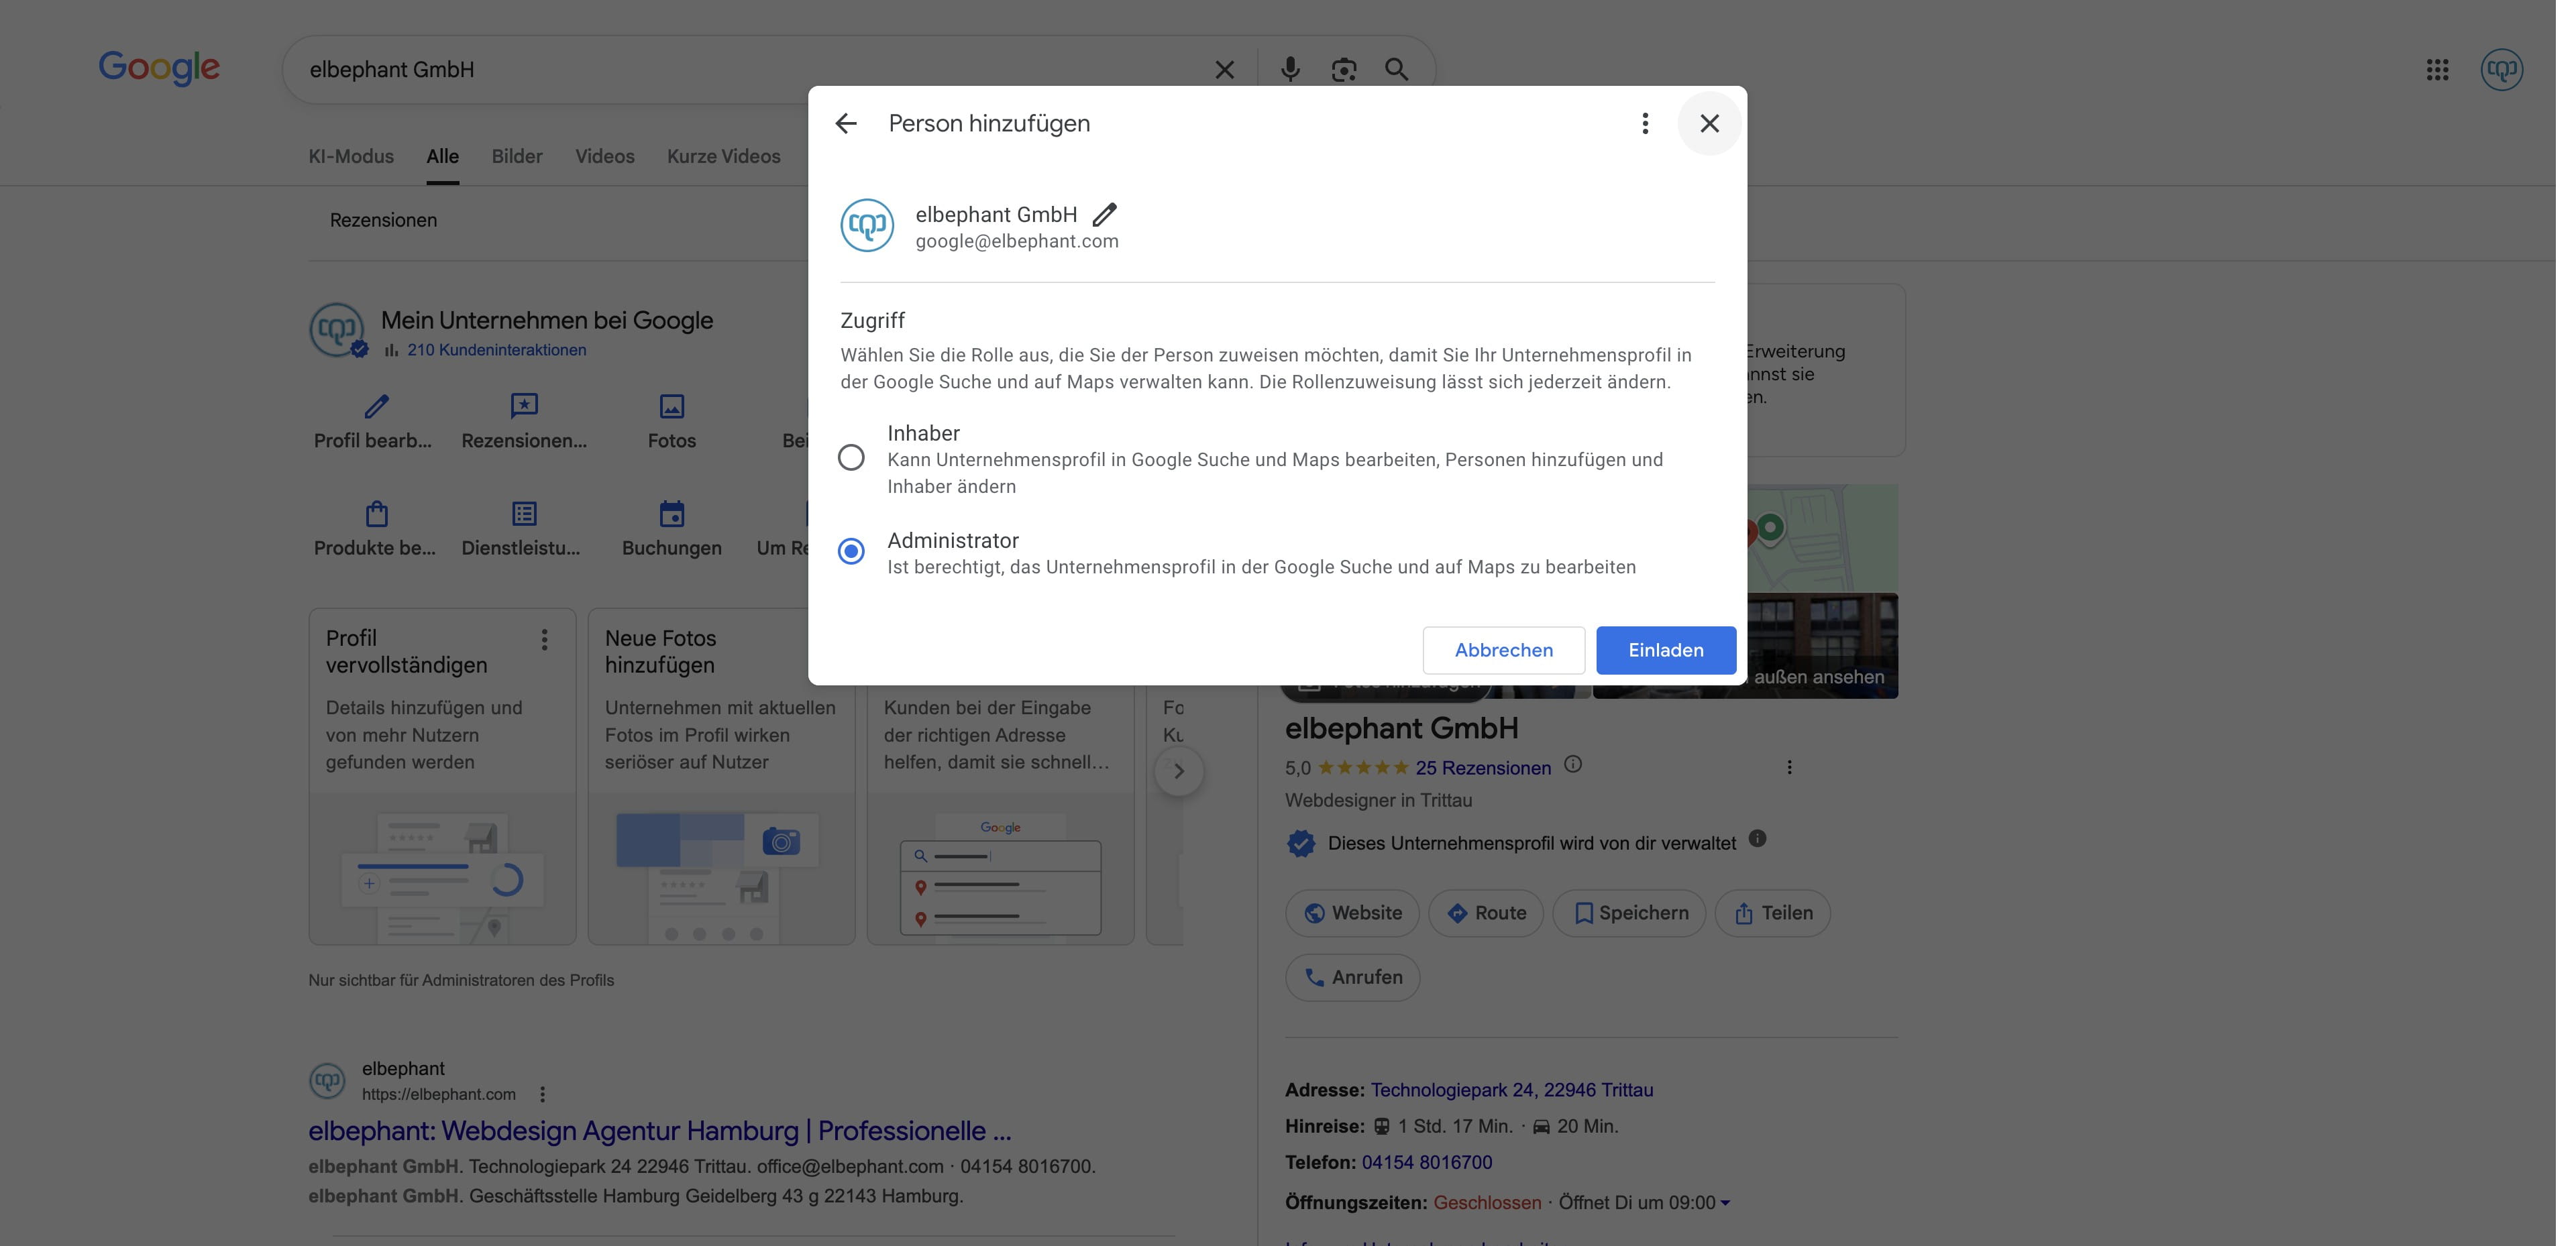
Task: Open the dialog's three-dot options menu
Action: pos(1645,124)
